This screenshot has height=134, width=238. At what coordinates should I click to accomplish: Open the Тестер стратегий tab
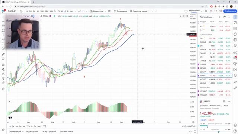(49, 131)
